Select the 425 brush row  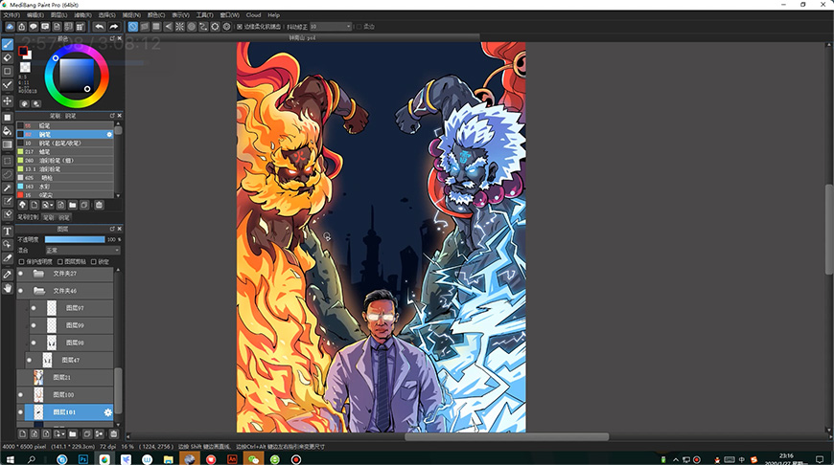tap(65, 178)
